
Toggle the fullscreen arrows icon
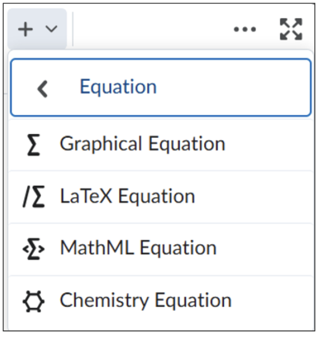point(291,29)
